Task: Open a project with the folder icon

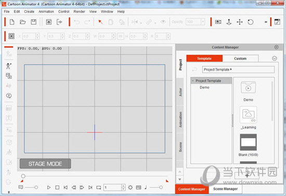Action: point(22,22)
